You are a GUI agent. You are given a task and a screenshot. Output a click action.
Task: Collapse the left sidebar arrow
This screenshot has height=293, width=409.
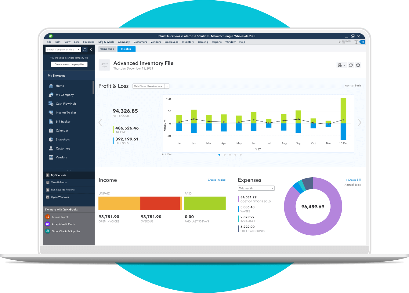pyautogui.click(x=91, y=49)
